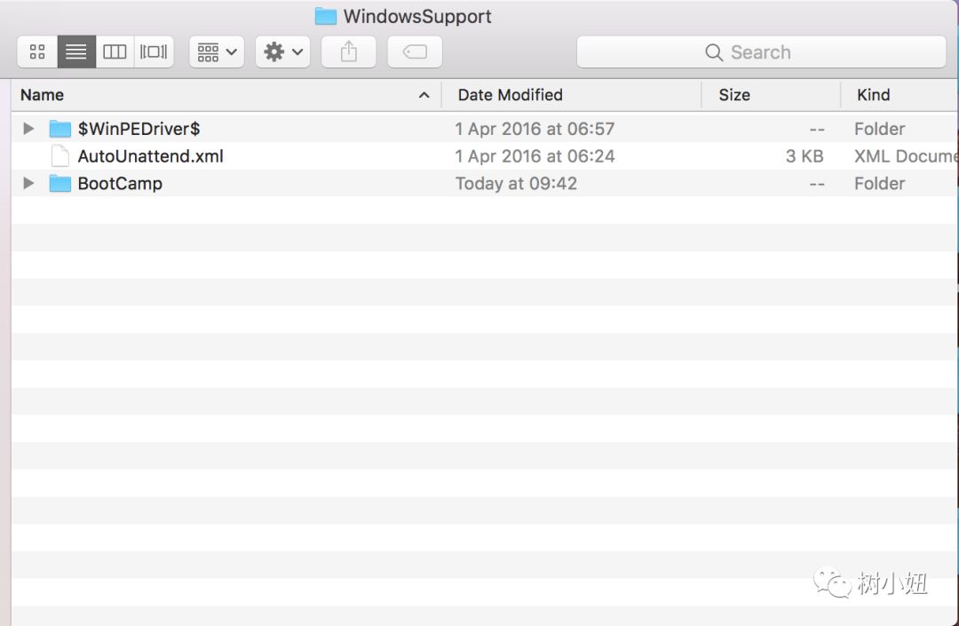The width and height of the screenshot is (959, 626).
Task: Click the Folder kind of $WinPEDriver$
Action: pyautogui.click(x=879, y=129)
